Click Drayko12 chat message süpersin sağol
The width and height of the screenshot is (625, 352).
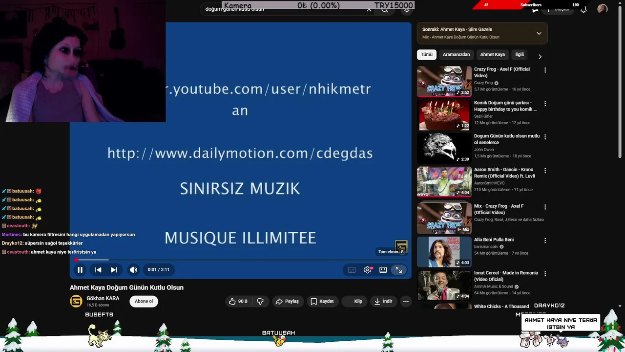click(42, 243)
